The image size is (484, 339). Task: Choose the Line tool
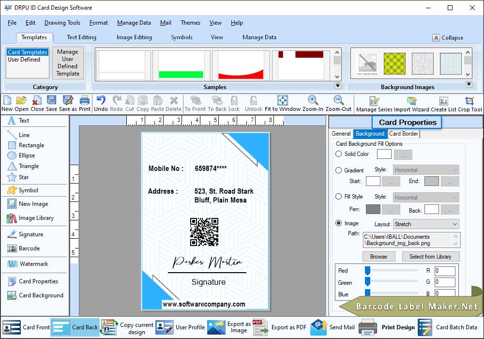coord(18,135)
